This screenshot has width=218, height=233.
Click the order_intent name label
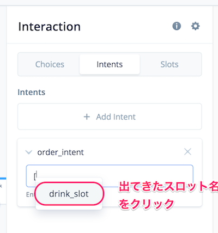(60, 152)
